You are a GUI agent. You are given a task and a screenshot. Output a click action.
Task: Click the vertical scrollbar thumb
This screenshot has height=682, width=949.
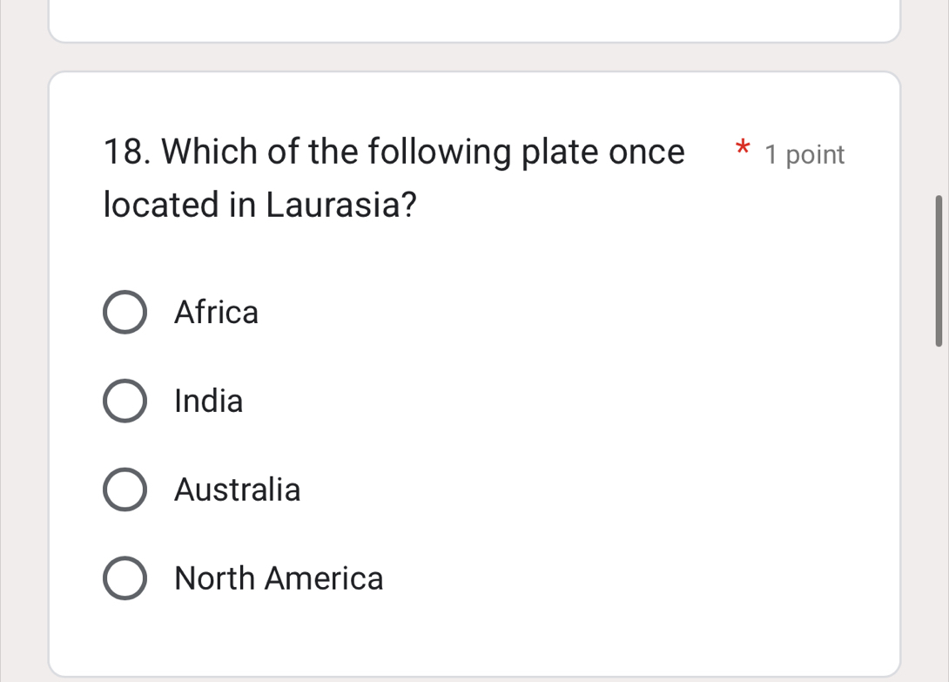pos(939,271)
